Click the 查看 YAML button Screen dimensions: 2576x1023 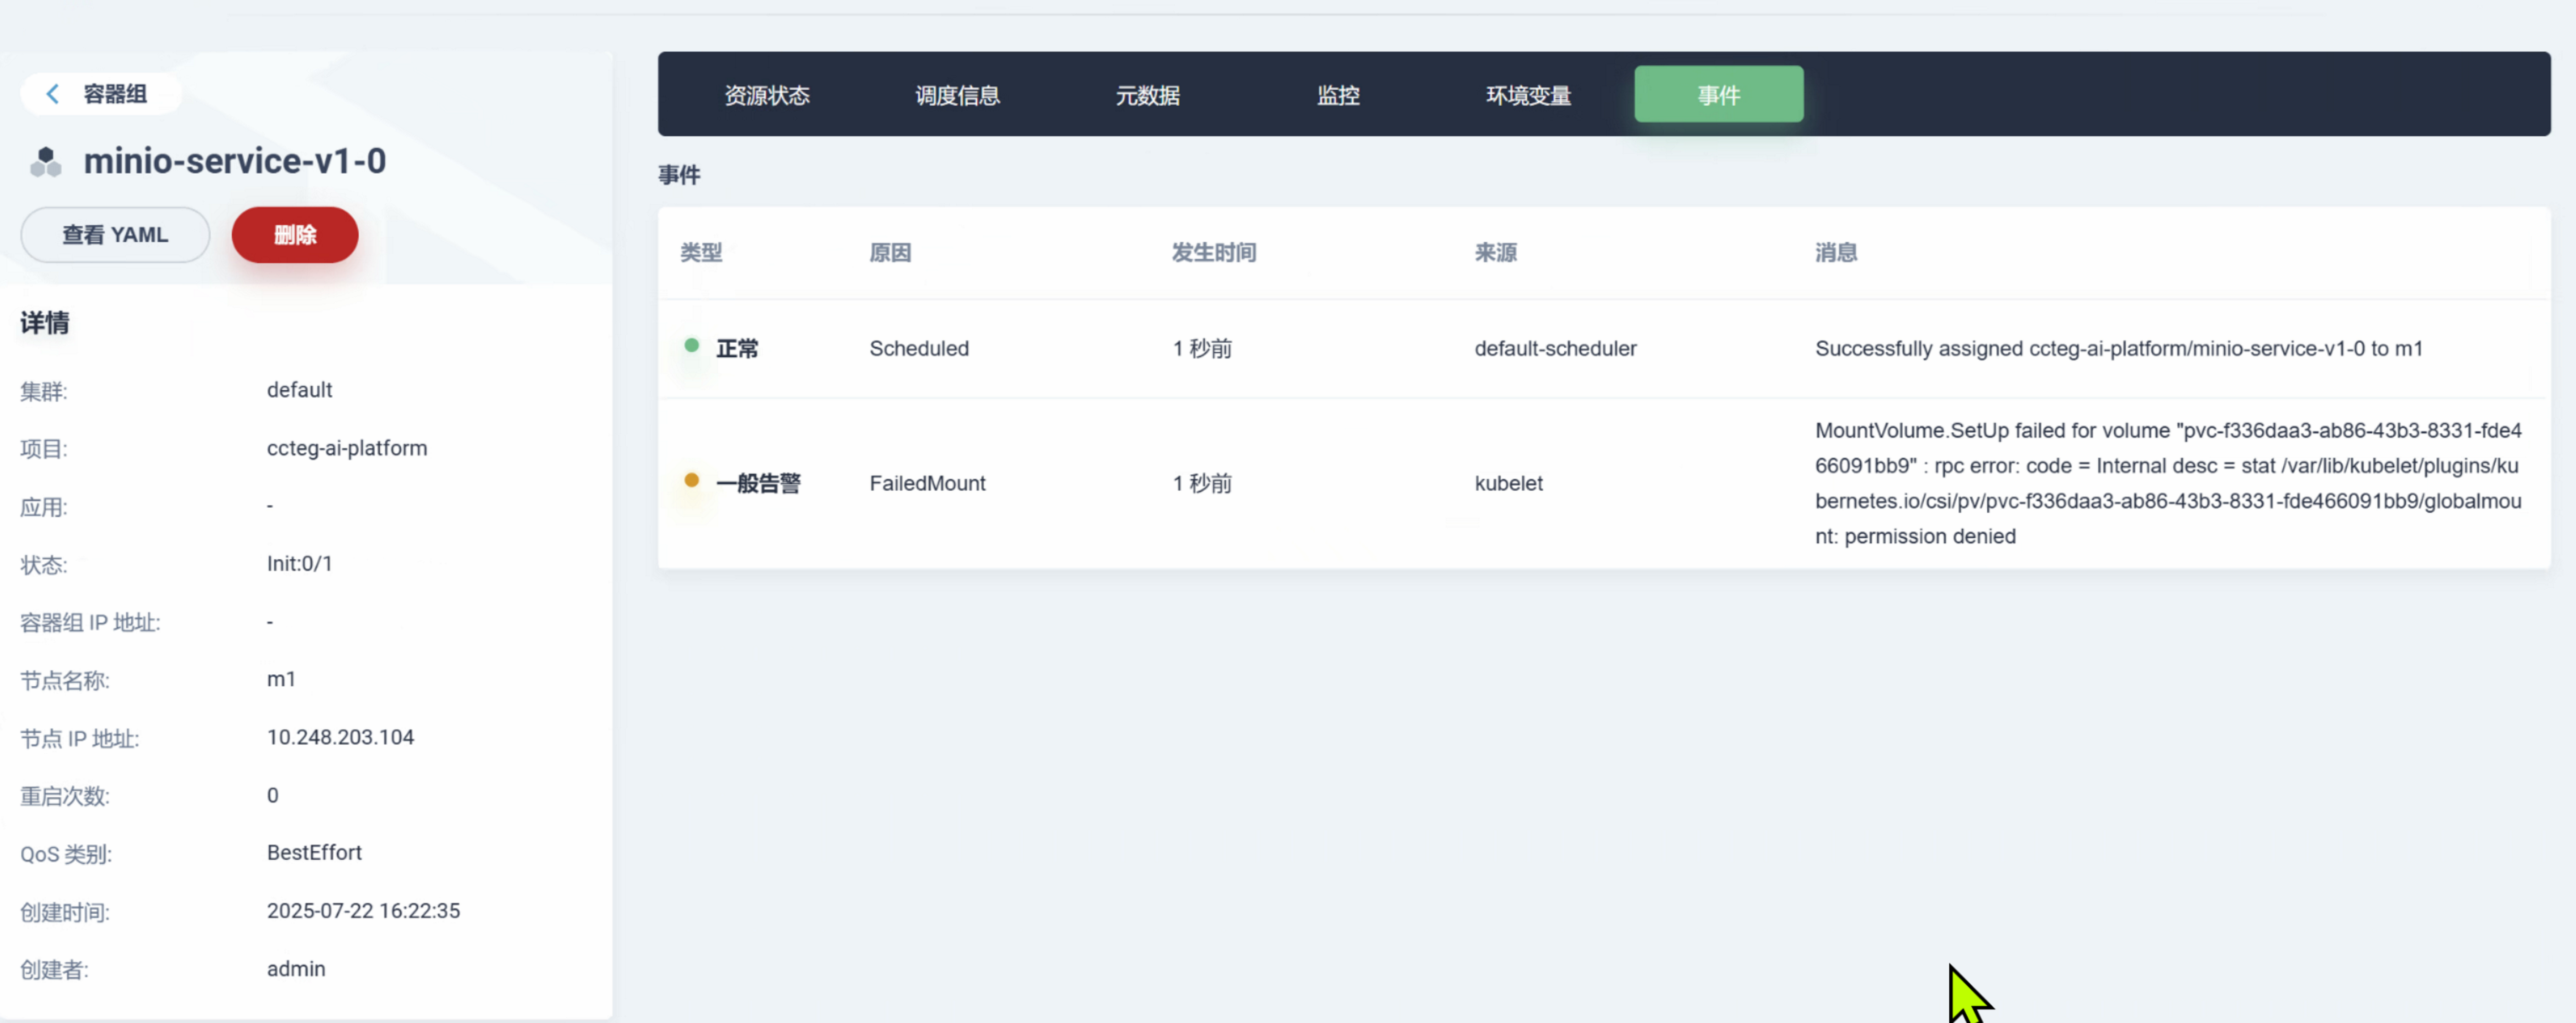point(115,235)
